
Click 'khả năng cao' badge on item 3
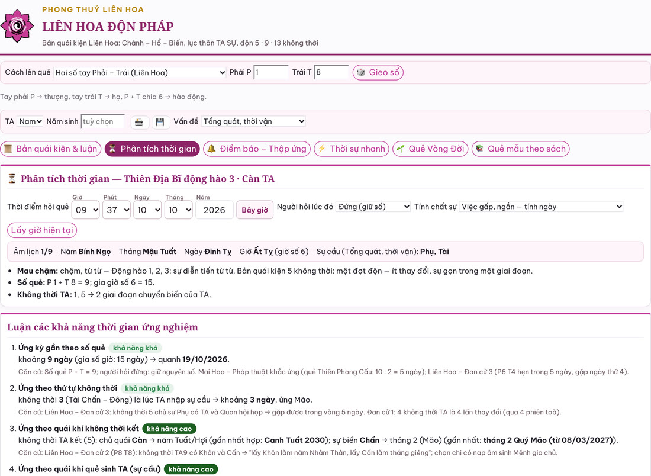pos(169,429)
